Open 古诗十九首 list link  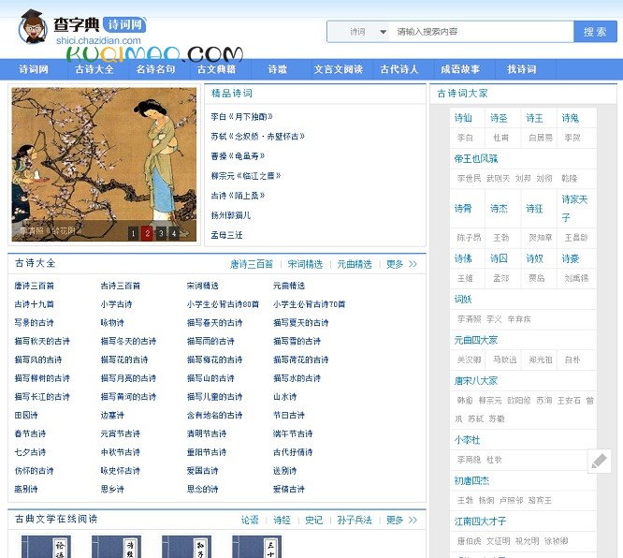(x=35, y=304)
